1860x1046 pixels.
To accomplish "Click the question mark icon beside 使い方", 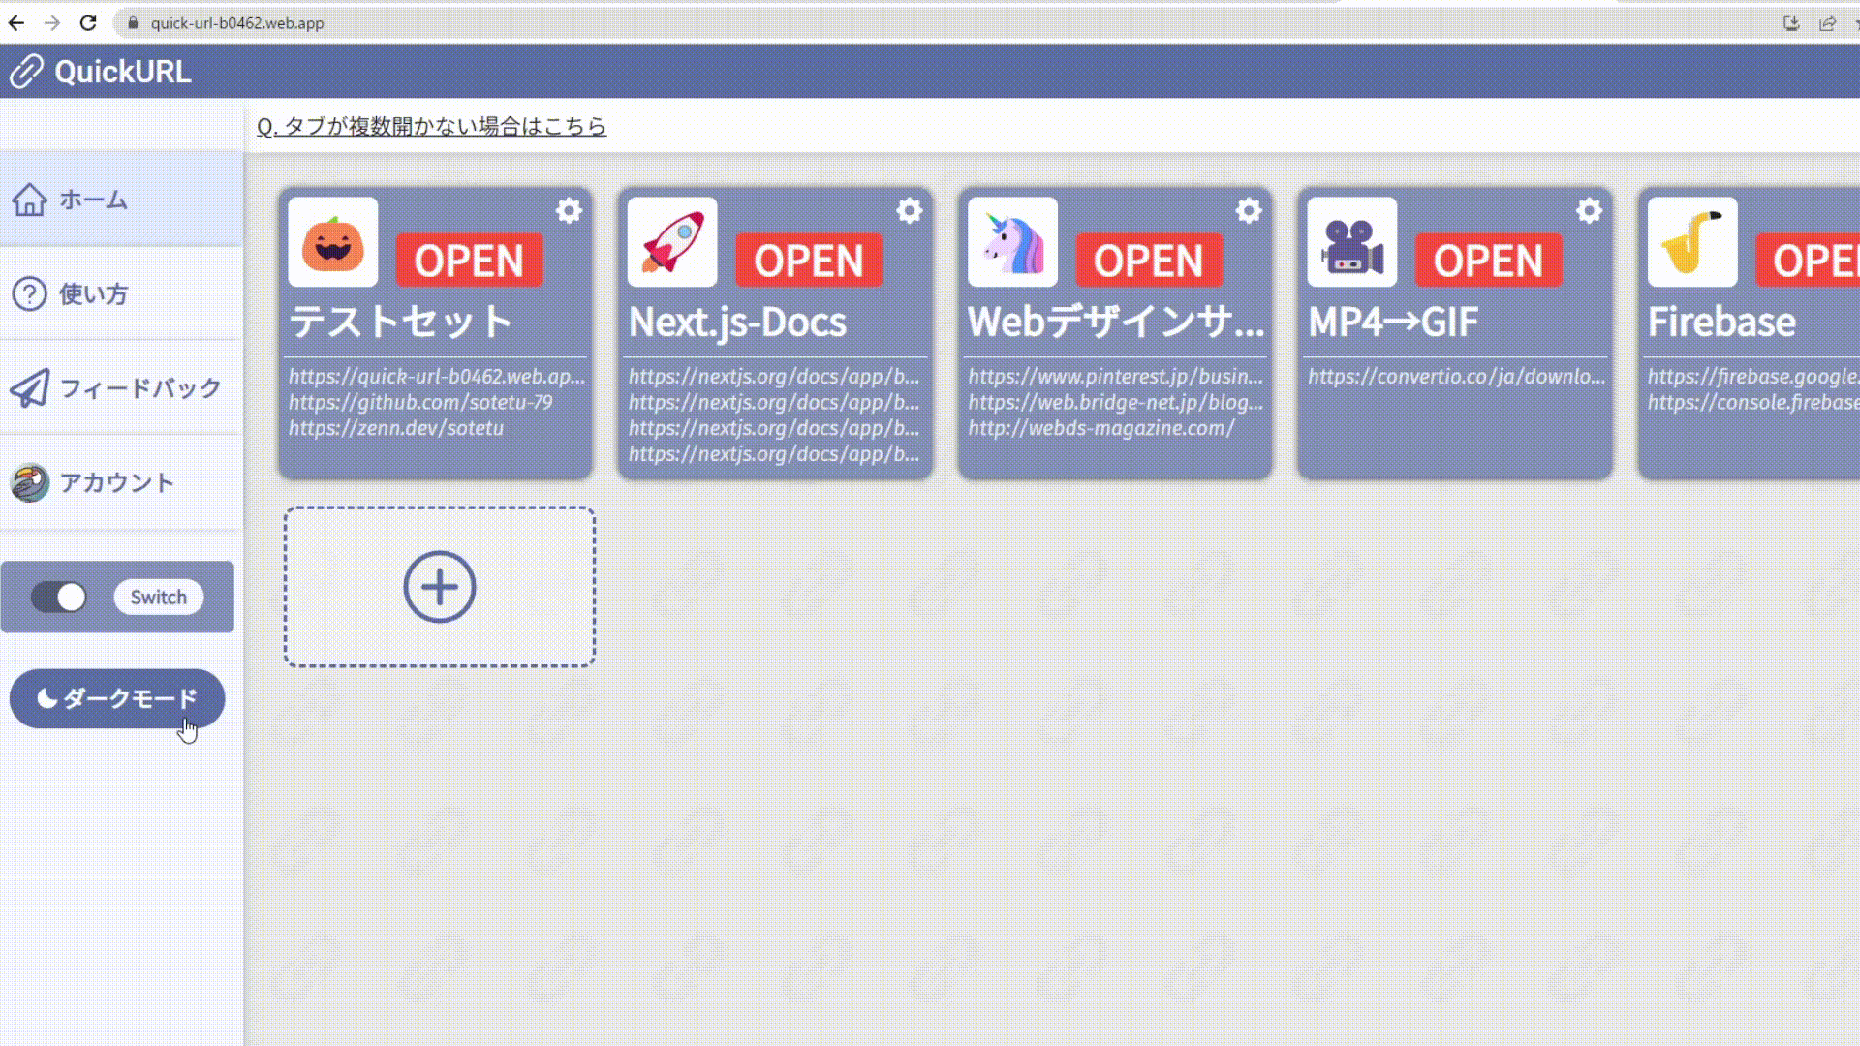I will pyautogui.click(x=29, y=293).
